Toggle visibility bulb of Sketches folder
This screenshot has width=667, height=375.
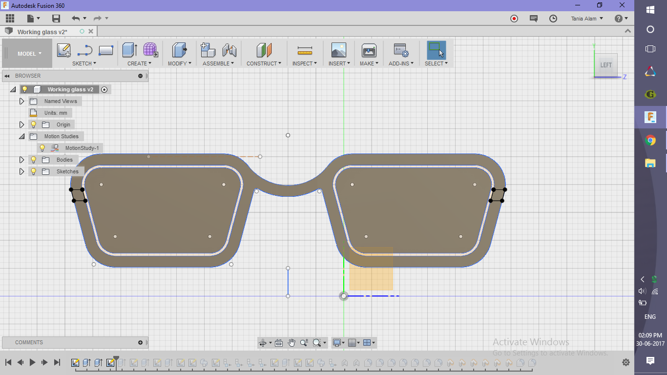coord(34,171)
